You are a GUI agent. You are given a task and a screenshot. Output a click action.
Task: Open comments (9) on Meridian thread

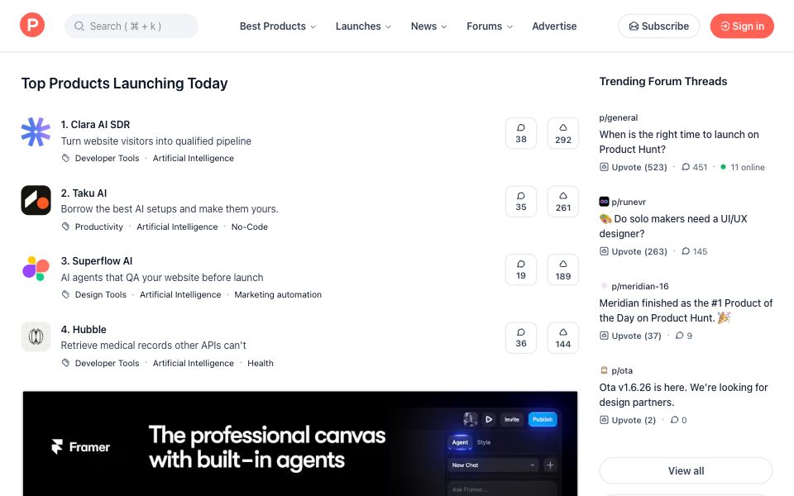click(x=684, y=336)
